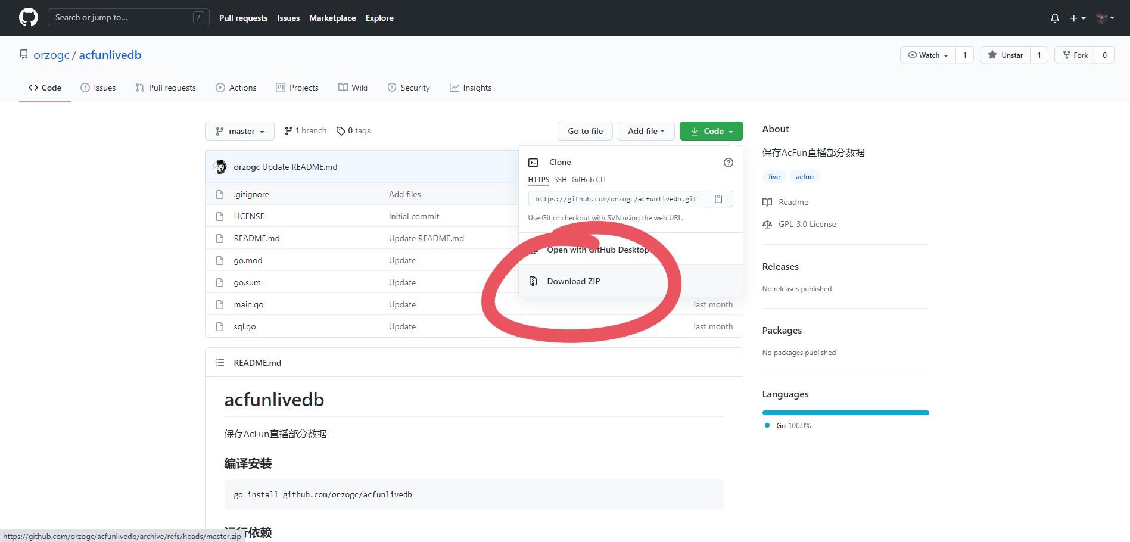Open the Update README.md commit message
Viewport: 1130px width, 542px height.
[x=427, y=238]
